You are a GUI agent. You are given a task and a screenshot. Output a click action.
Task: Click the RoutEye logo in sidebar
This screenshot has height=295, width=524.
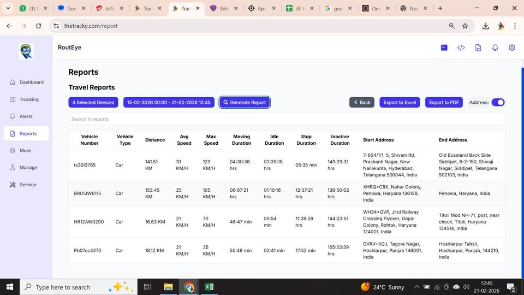pos(26,51)
